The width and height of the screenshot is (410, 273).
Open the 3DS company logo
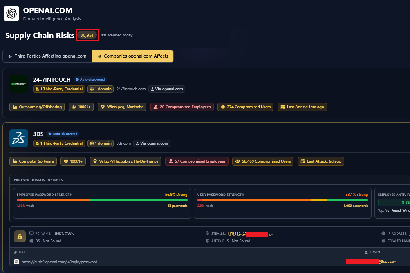[x=18, y=138]
